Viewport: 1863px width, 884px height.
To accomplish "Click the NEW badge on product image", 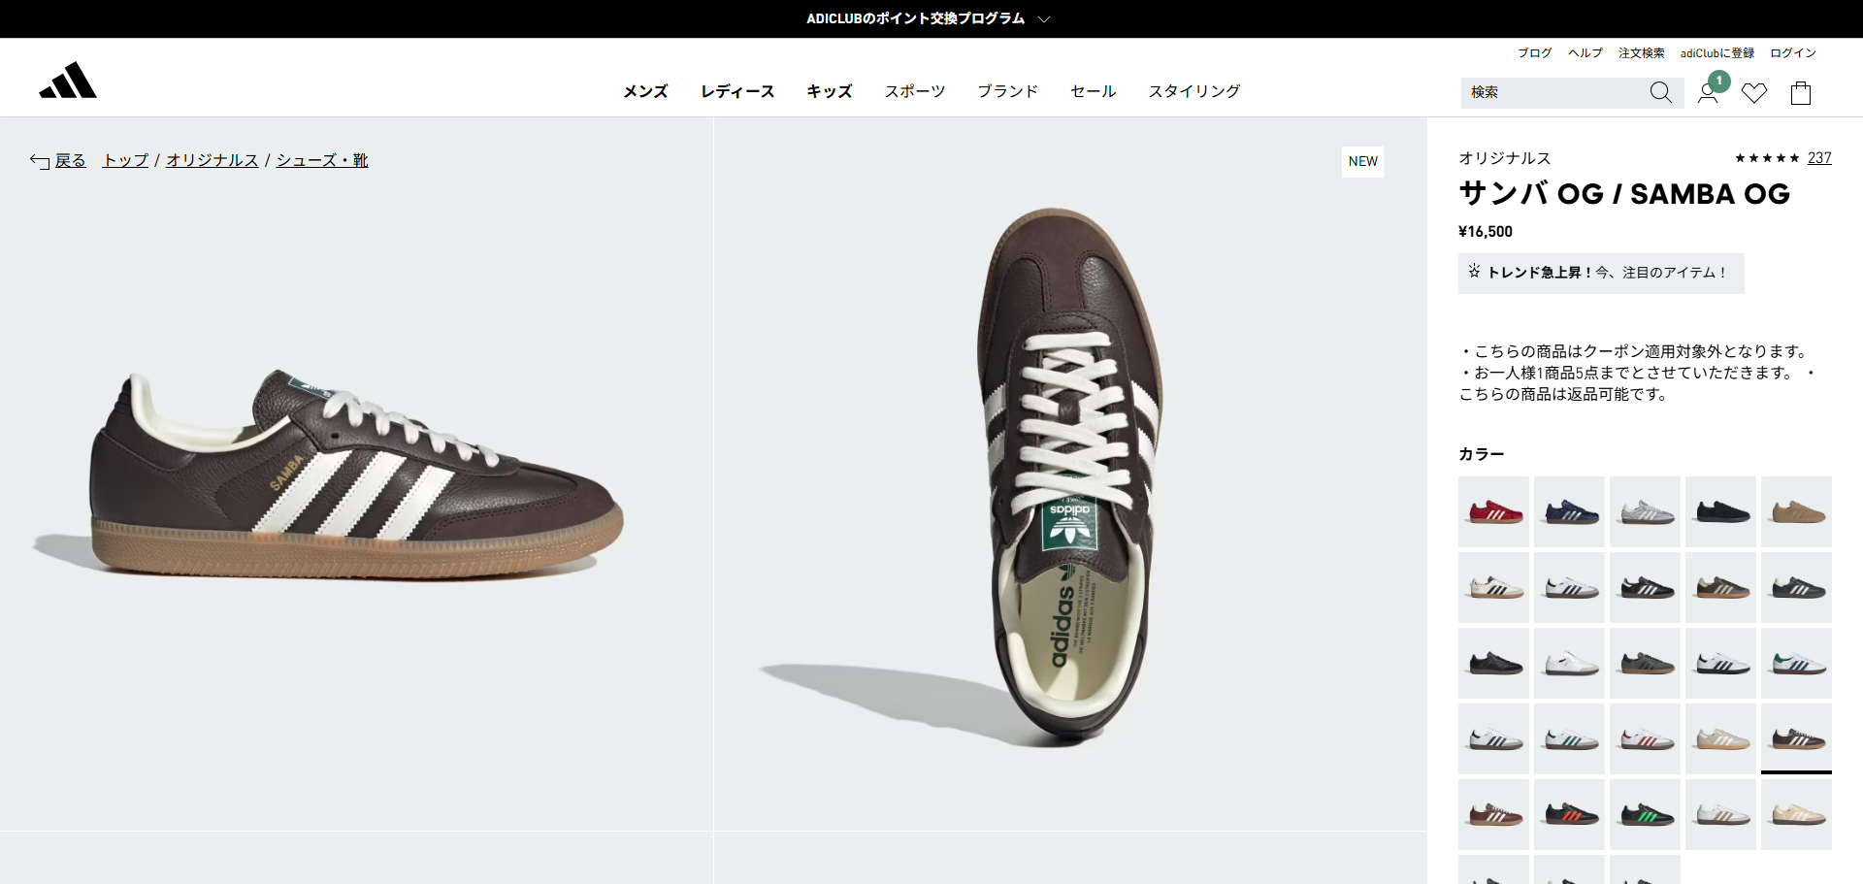I will (1363, 162).
